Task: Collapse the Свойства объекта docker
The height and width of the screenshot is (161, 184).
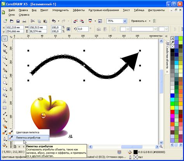Action: tap(166, 36)
